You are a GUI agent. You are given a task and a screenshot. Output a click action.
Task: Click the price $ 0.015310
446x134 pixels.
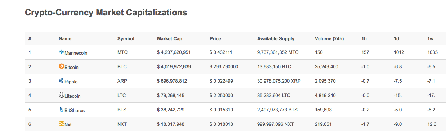tap(221, 110)
